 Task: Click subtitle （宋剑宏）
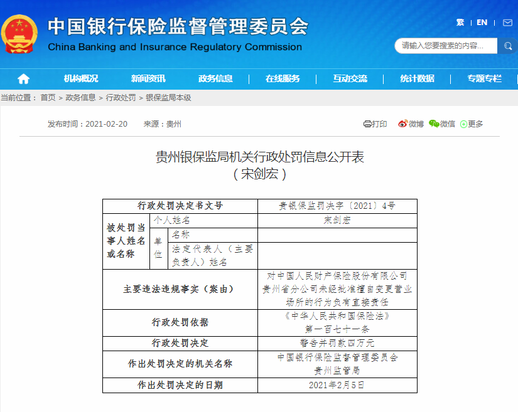(x=260, y=174)
